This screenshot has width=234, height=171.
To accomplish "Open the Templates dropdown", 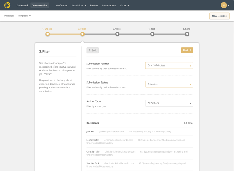I will tap(24, 16).
